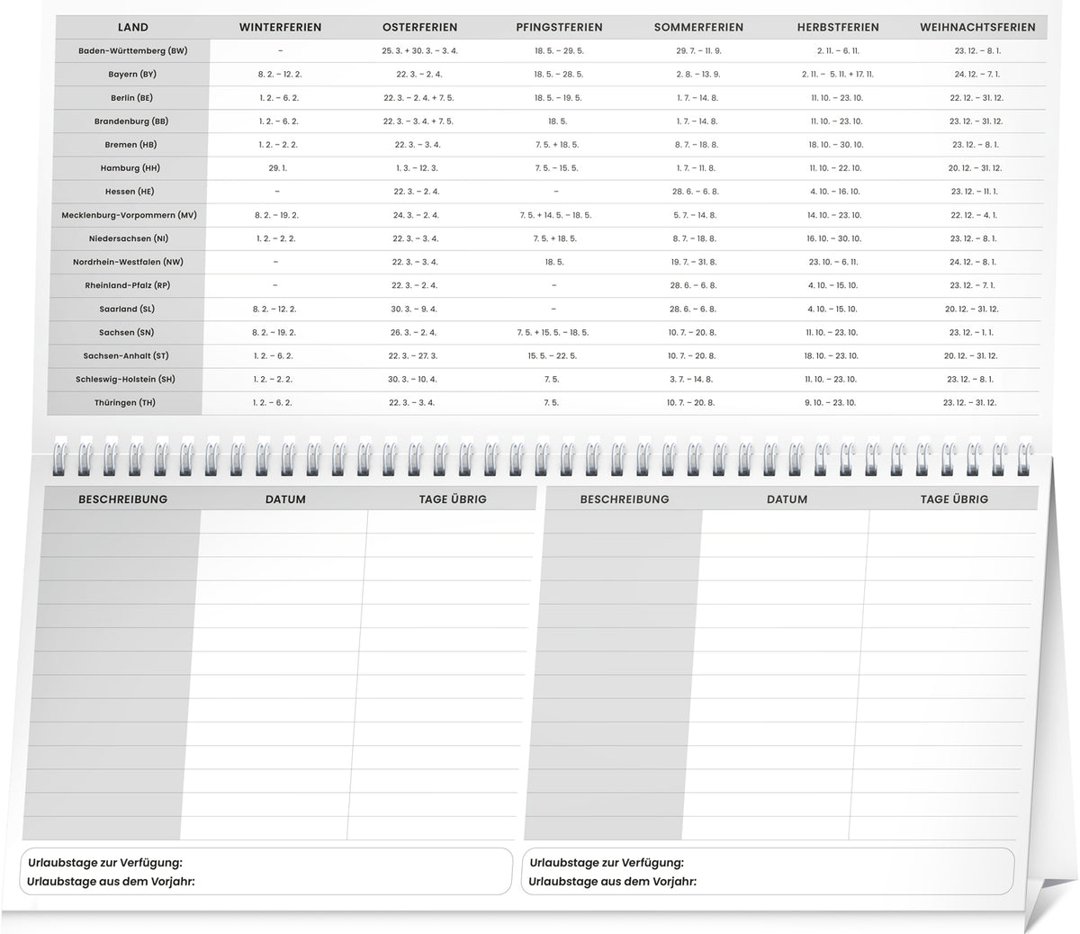Click Bayern's Herbstferien dates "2. 11. – 5. 11. + 17. 11."
Image resolution: width=1080 pixels, height=934 pixels.
pos(838,75)
